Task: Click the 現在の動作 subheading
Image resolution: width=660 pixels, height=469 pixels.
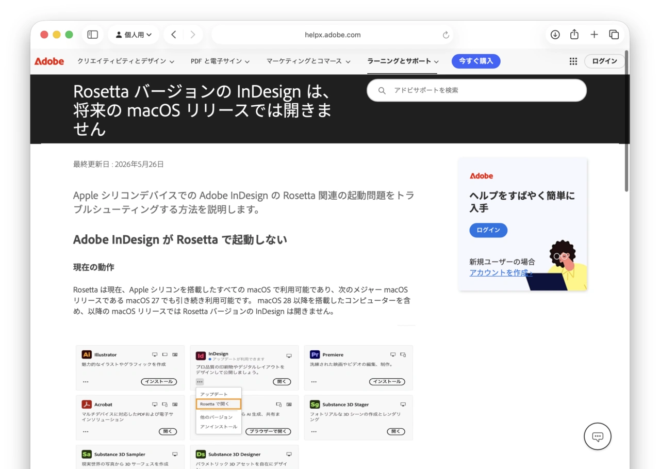Action: pyautogui.click(x=94, y=267)
